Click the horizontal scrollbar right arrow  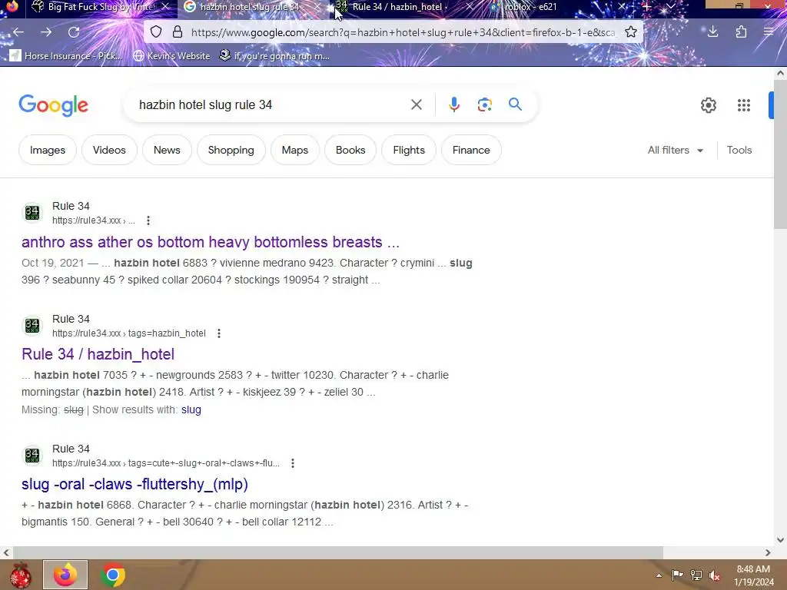(768, 552)
